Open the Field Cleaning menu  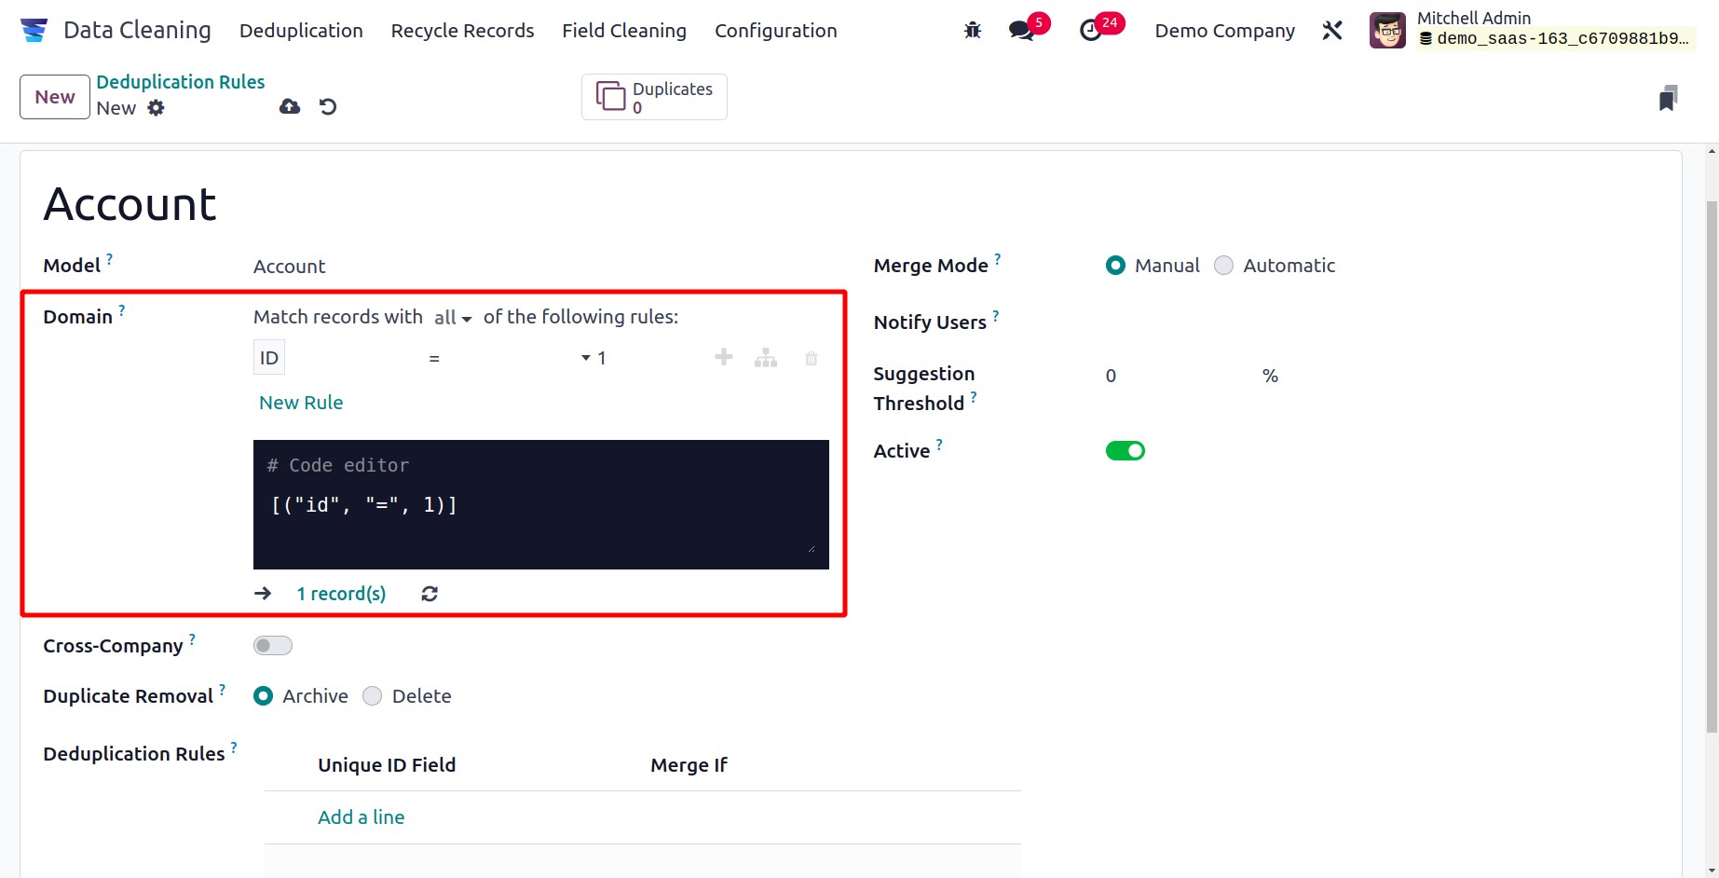tap(624, 31)
